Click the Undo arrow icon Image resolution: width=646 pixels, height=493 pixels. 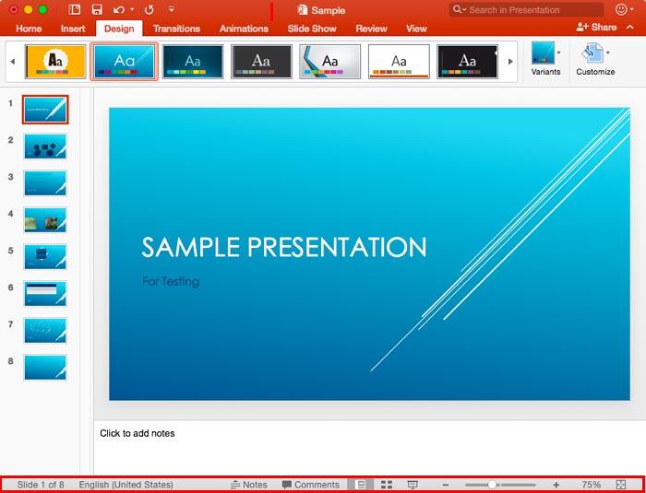(x=118, y=9)
